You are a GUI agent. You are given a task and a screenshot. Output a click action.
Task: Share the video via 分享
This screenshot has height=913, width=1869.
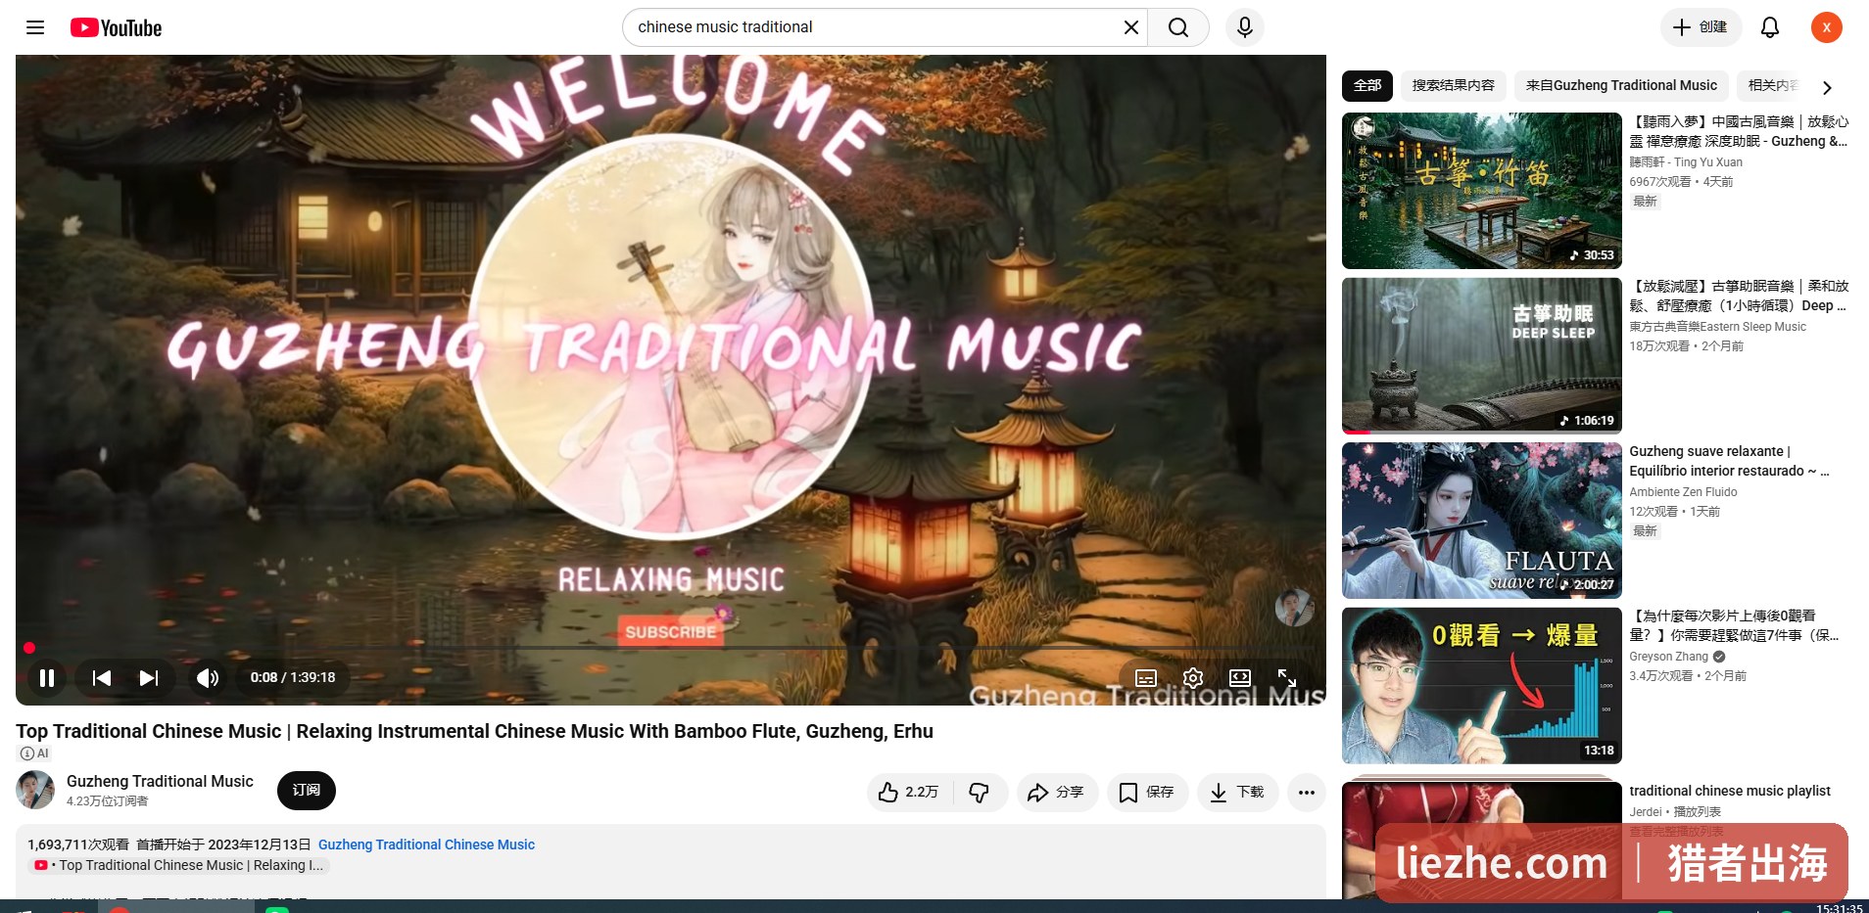(x=1056, y=792)
